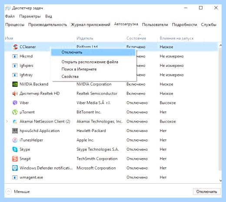Click the Windows Defender notification icon

point(15,168)
